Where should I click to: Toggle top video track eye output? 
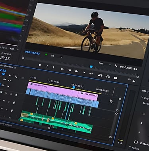coord(10,81)
